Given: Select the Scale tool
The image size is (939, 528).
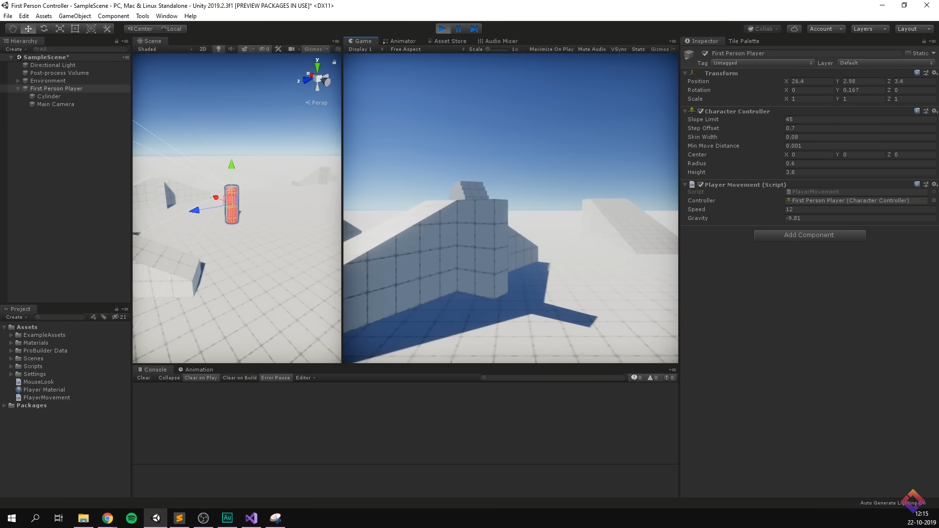Looking at the screenshot, I should 60,29.
